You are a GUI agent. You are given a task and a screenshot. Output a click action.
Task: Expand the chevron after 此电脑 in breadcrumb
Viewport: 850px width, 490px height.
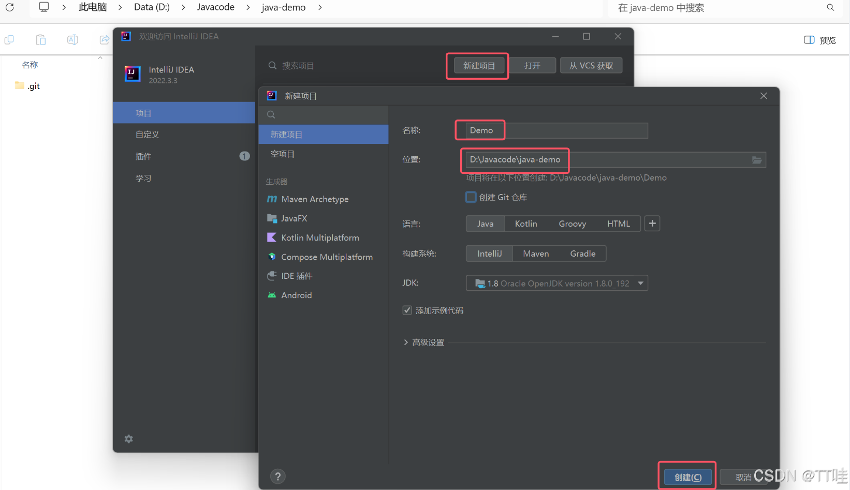click(120, 7)
